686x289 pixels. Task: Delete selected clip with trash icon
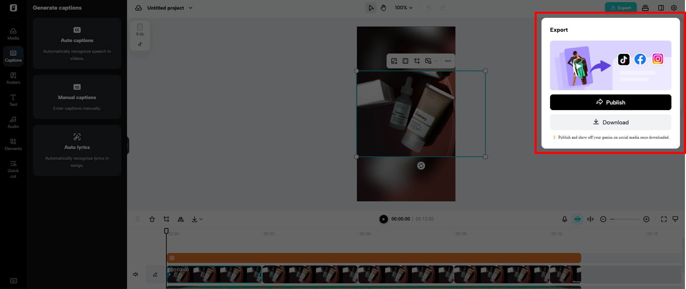click(x=152, y=219)
